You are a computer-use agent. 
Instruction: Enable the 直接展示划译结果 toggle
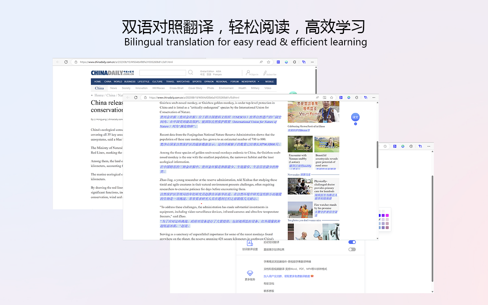[352, 249]
